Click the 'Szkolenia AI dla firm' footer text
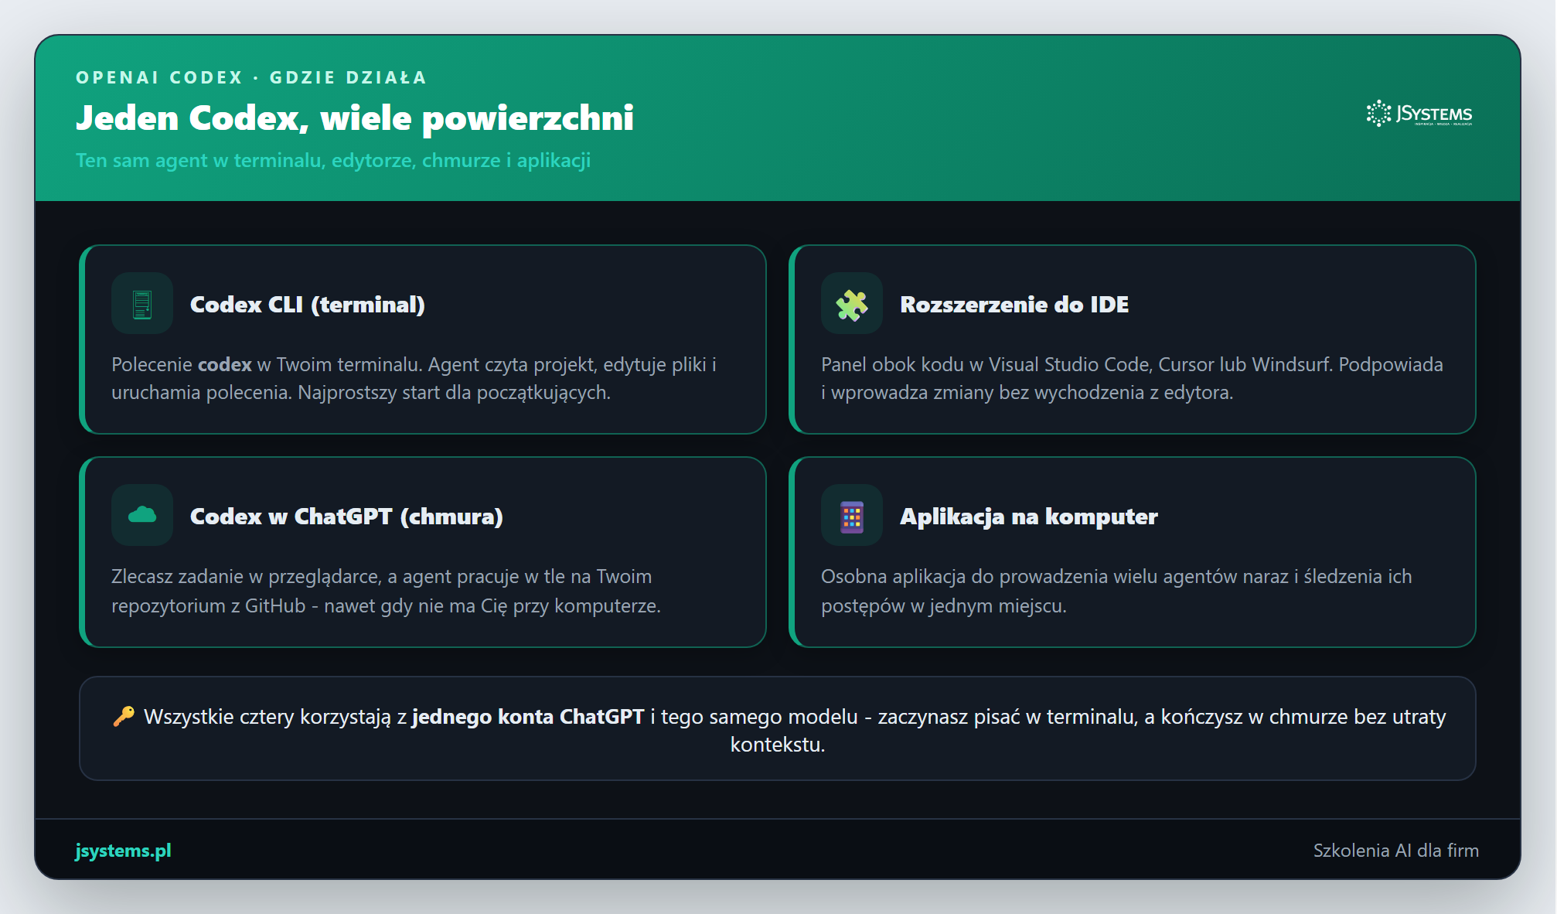The height and width of the screenshot is (914, 1557). 1396,850
